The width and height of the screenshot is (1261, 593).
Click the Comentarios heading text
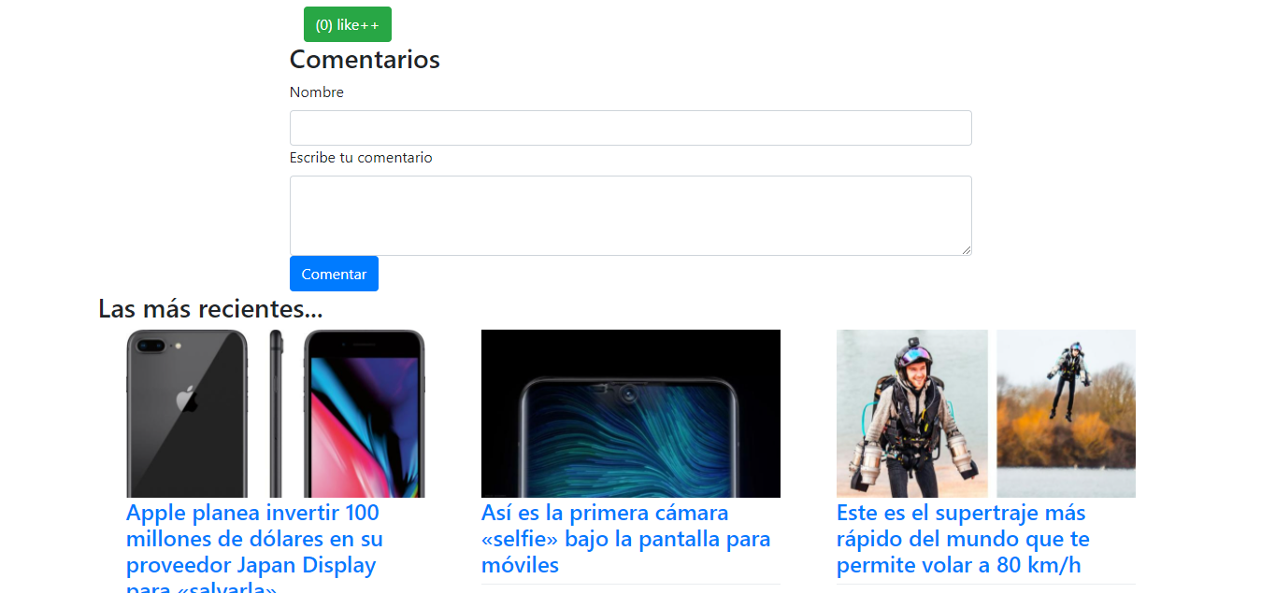[x=365, y=59]
